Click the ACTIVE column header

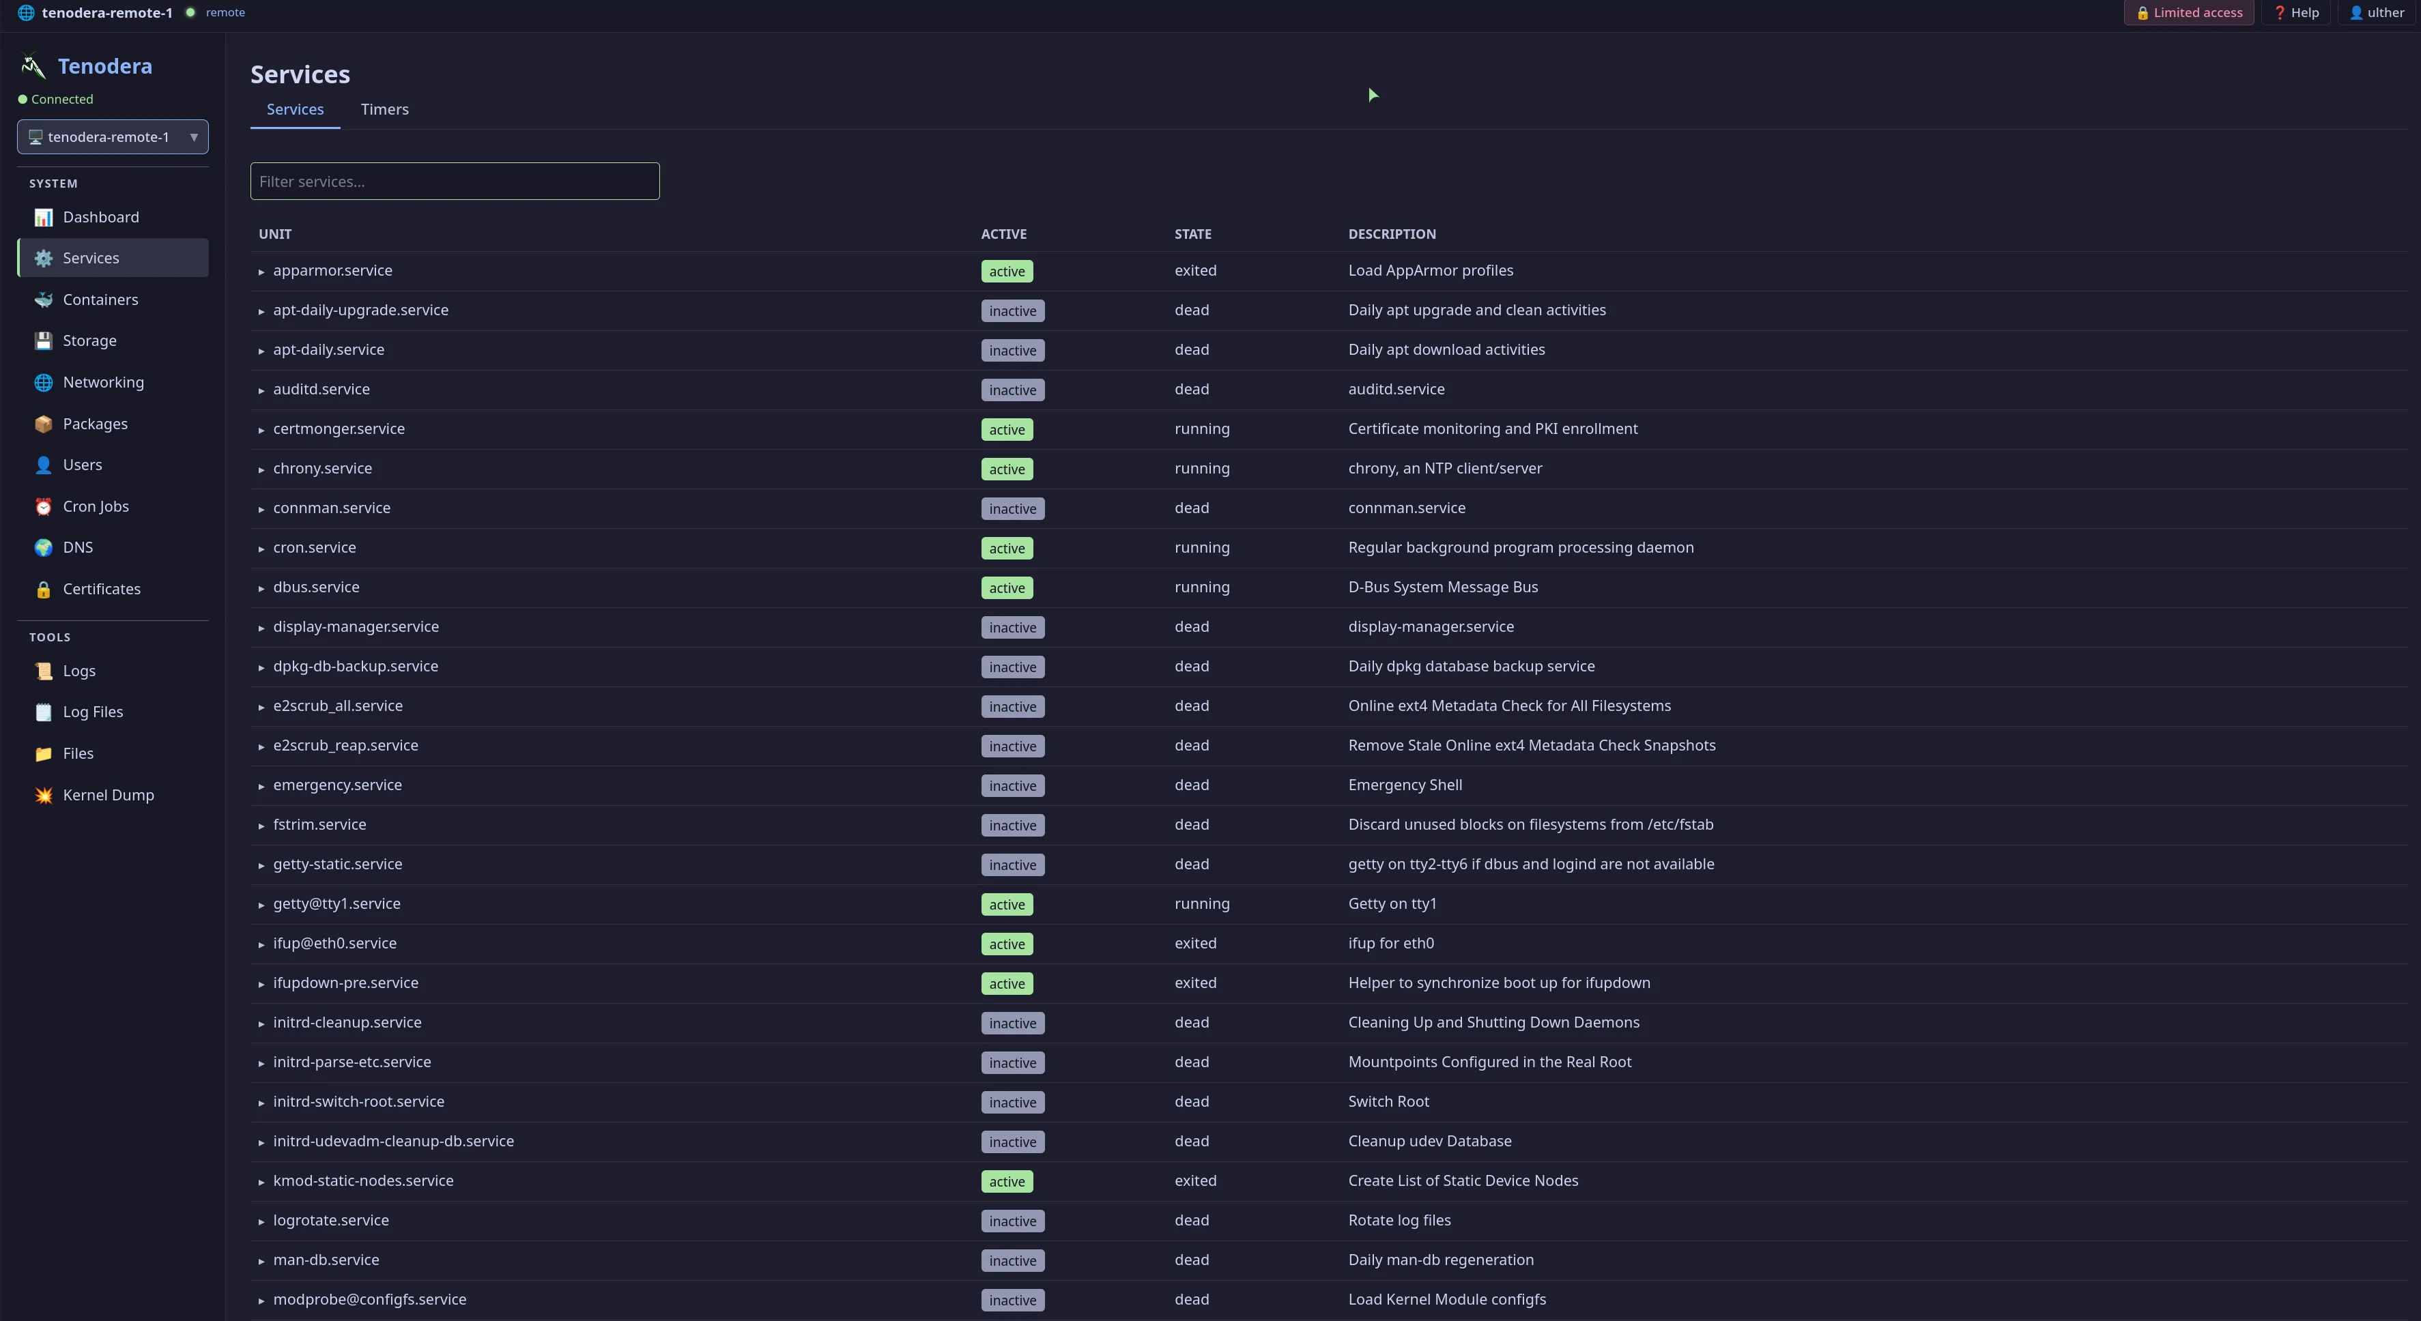[1004, 234]
